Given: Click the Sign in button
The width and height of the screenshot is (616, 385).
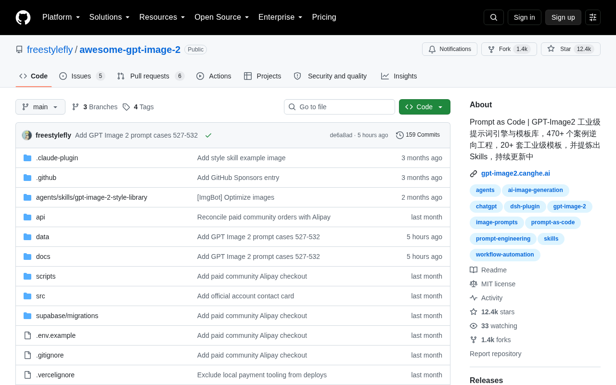Looking at the screenshot, I should (x=525, y=17).
